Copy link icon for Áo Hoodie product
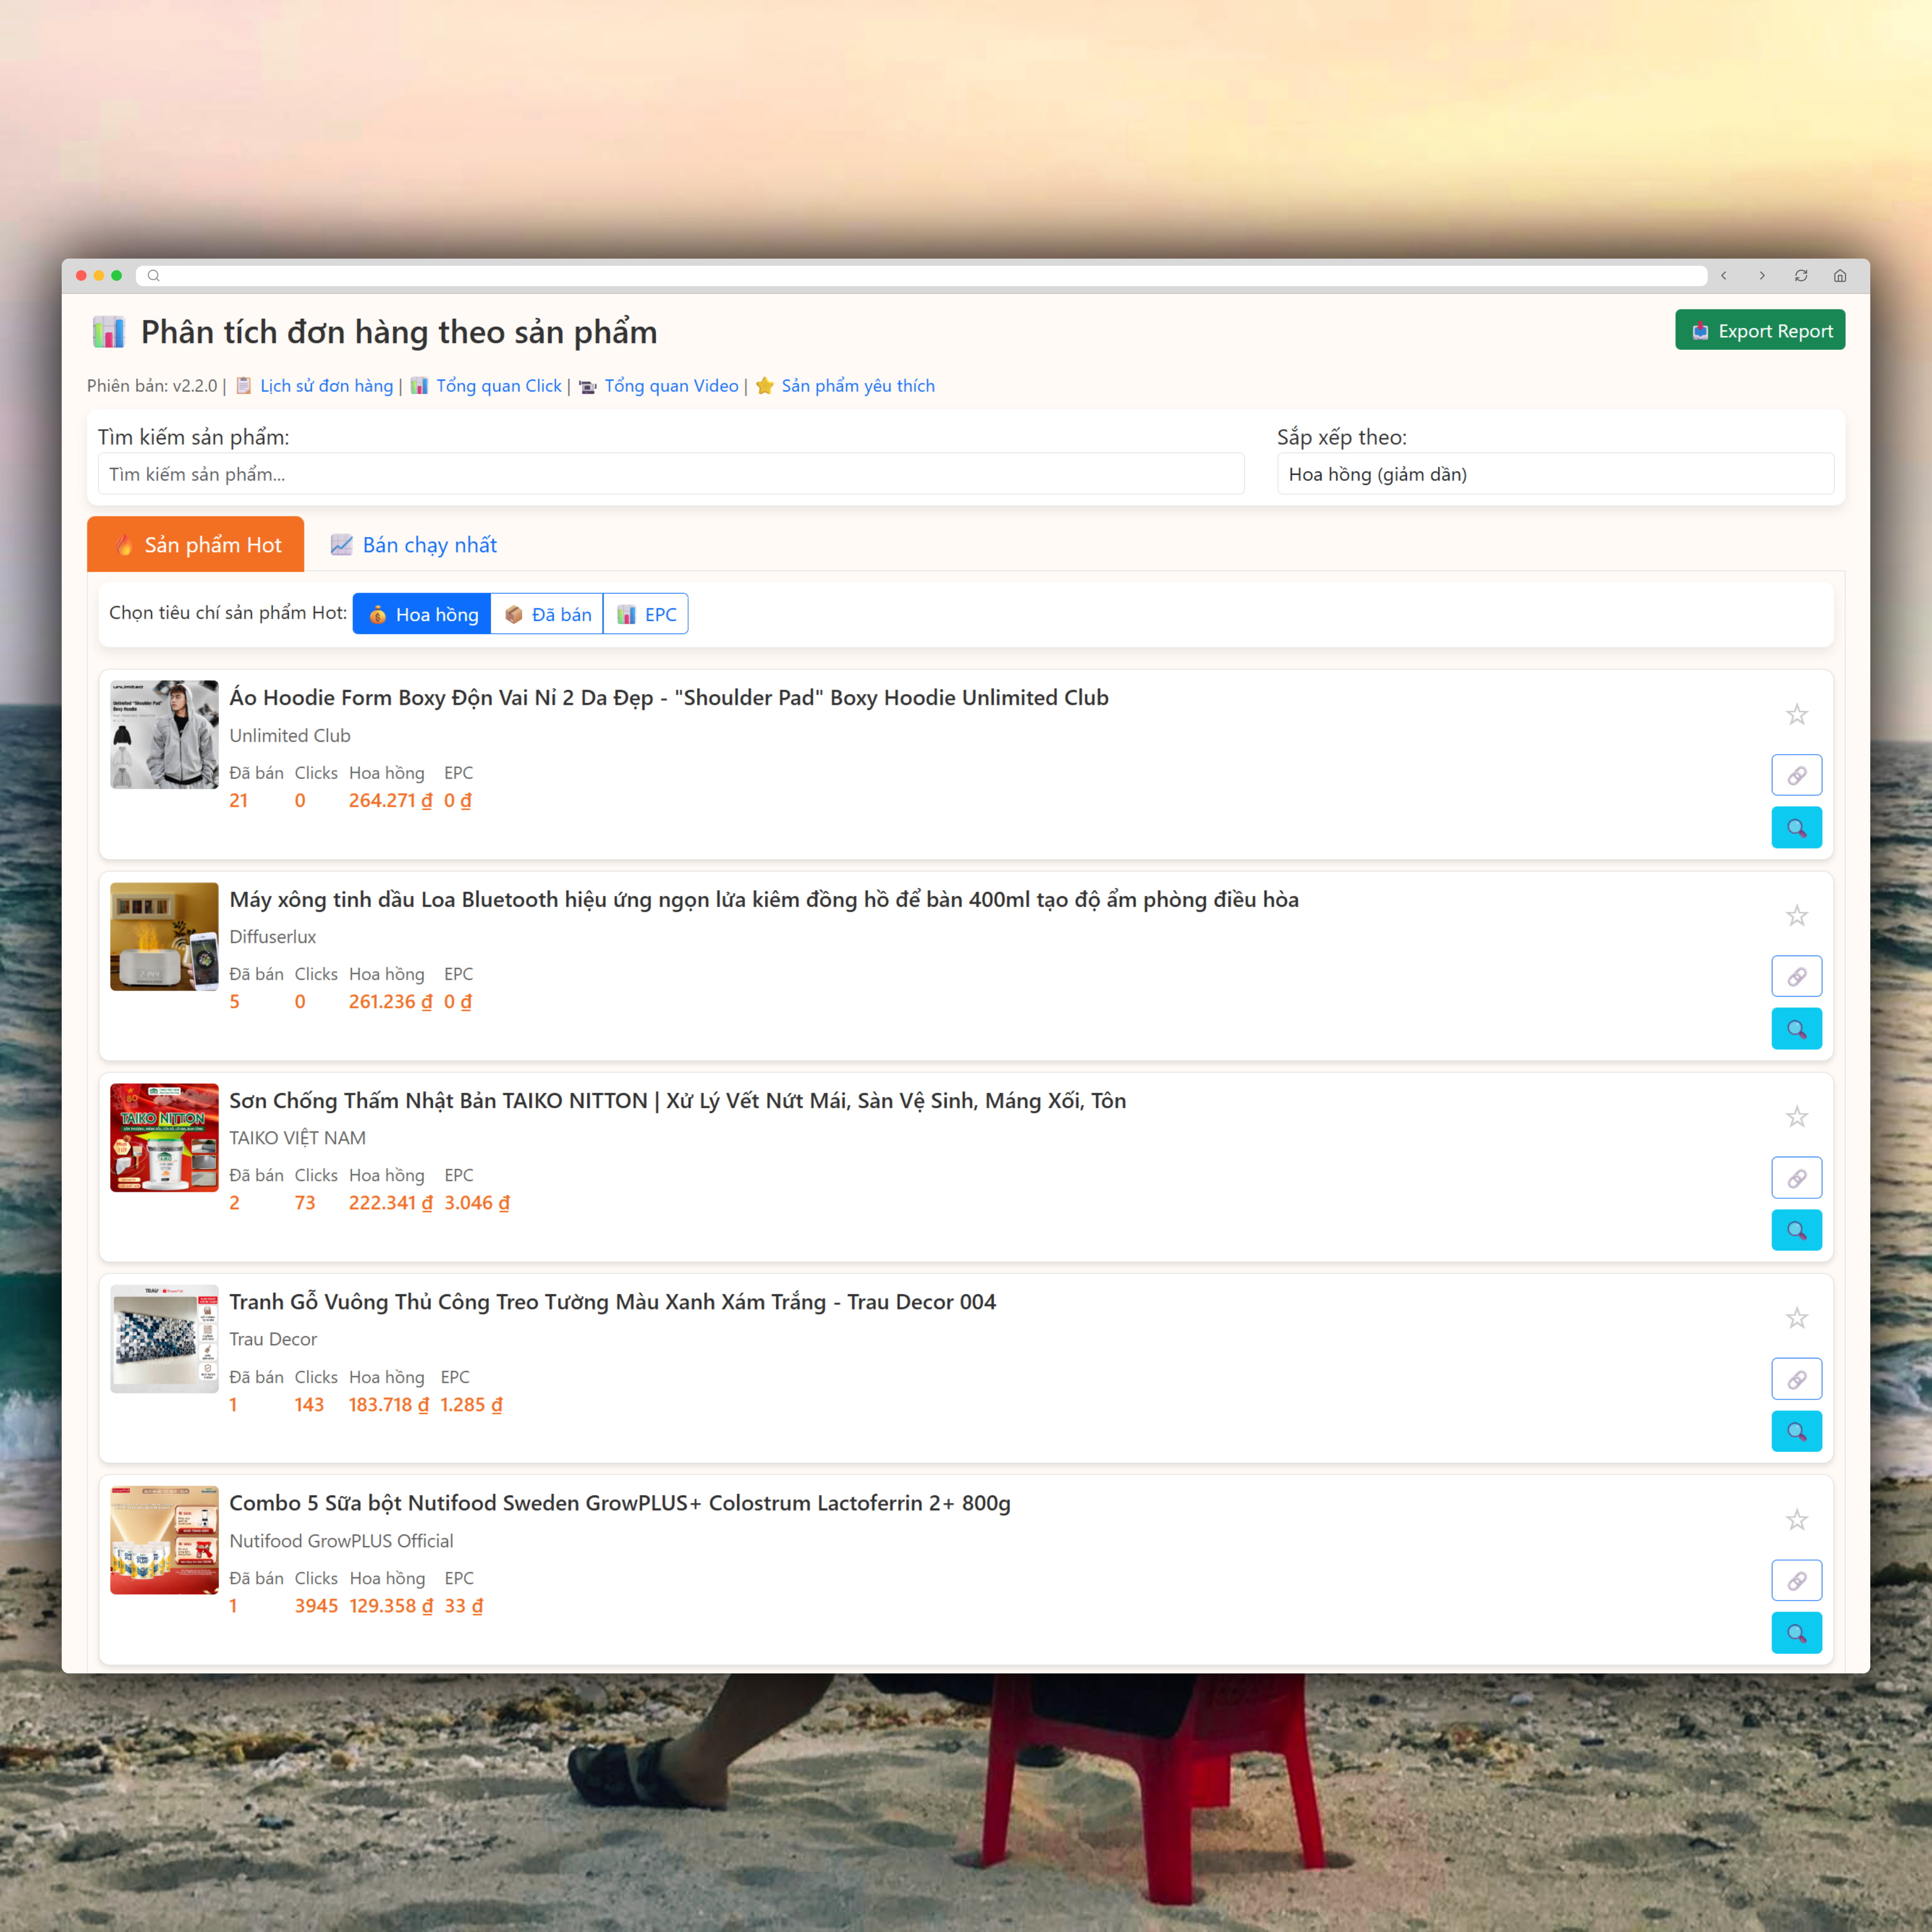The width and height of the screenshot is (1932, 1932). (1796, 775)
